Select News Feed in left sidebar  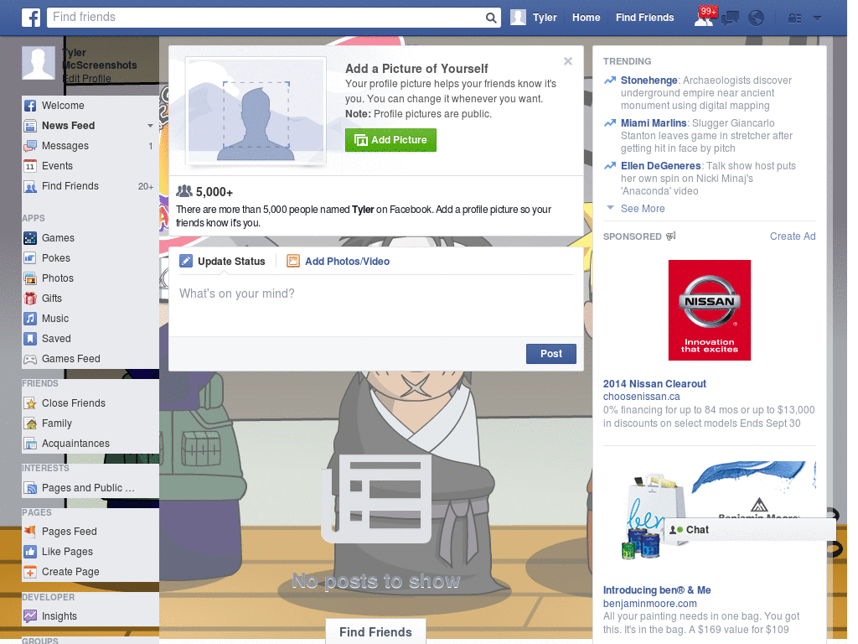[x=90, y=126]
